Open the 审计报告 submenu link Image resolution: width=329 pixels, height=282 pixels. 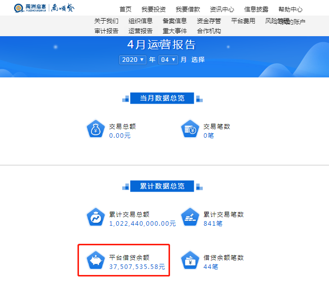coord(106,31)
